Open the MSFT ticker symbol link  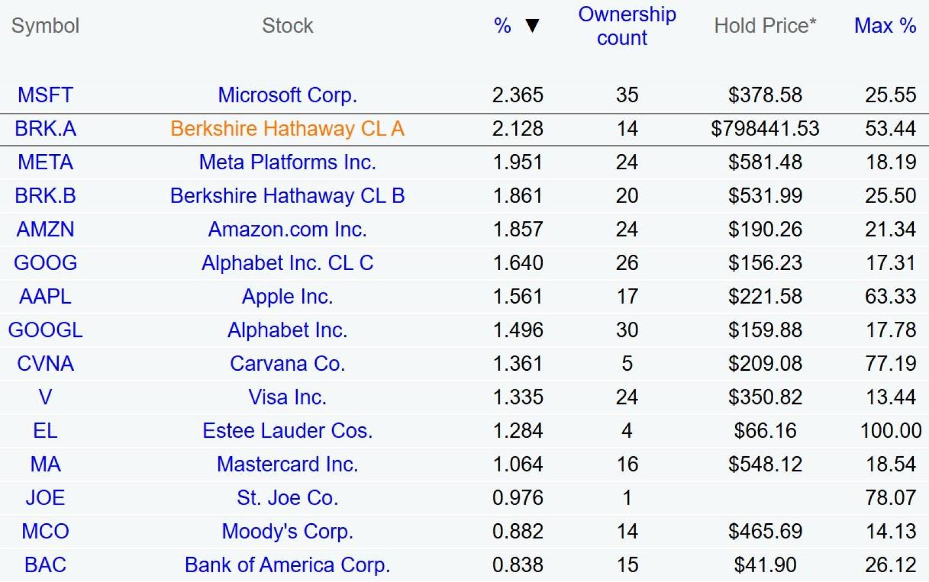(45, 95)
